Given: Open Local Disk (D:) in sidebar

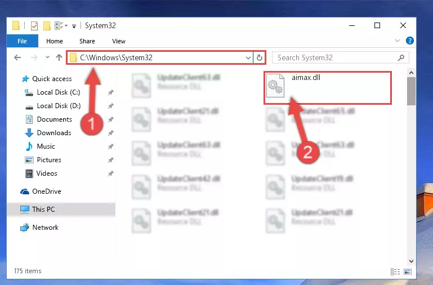Looking at the screenshot, I should click(58, 106).
